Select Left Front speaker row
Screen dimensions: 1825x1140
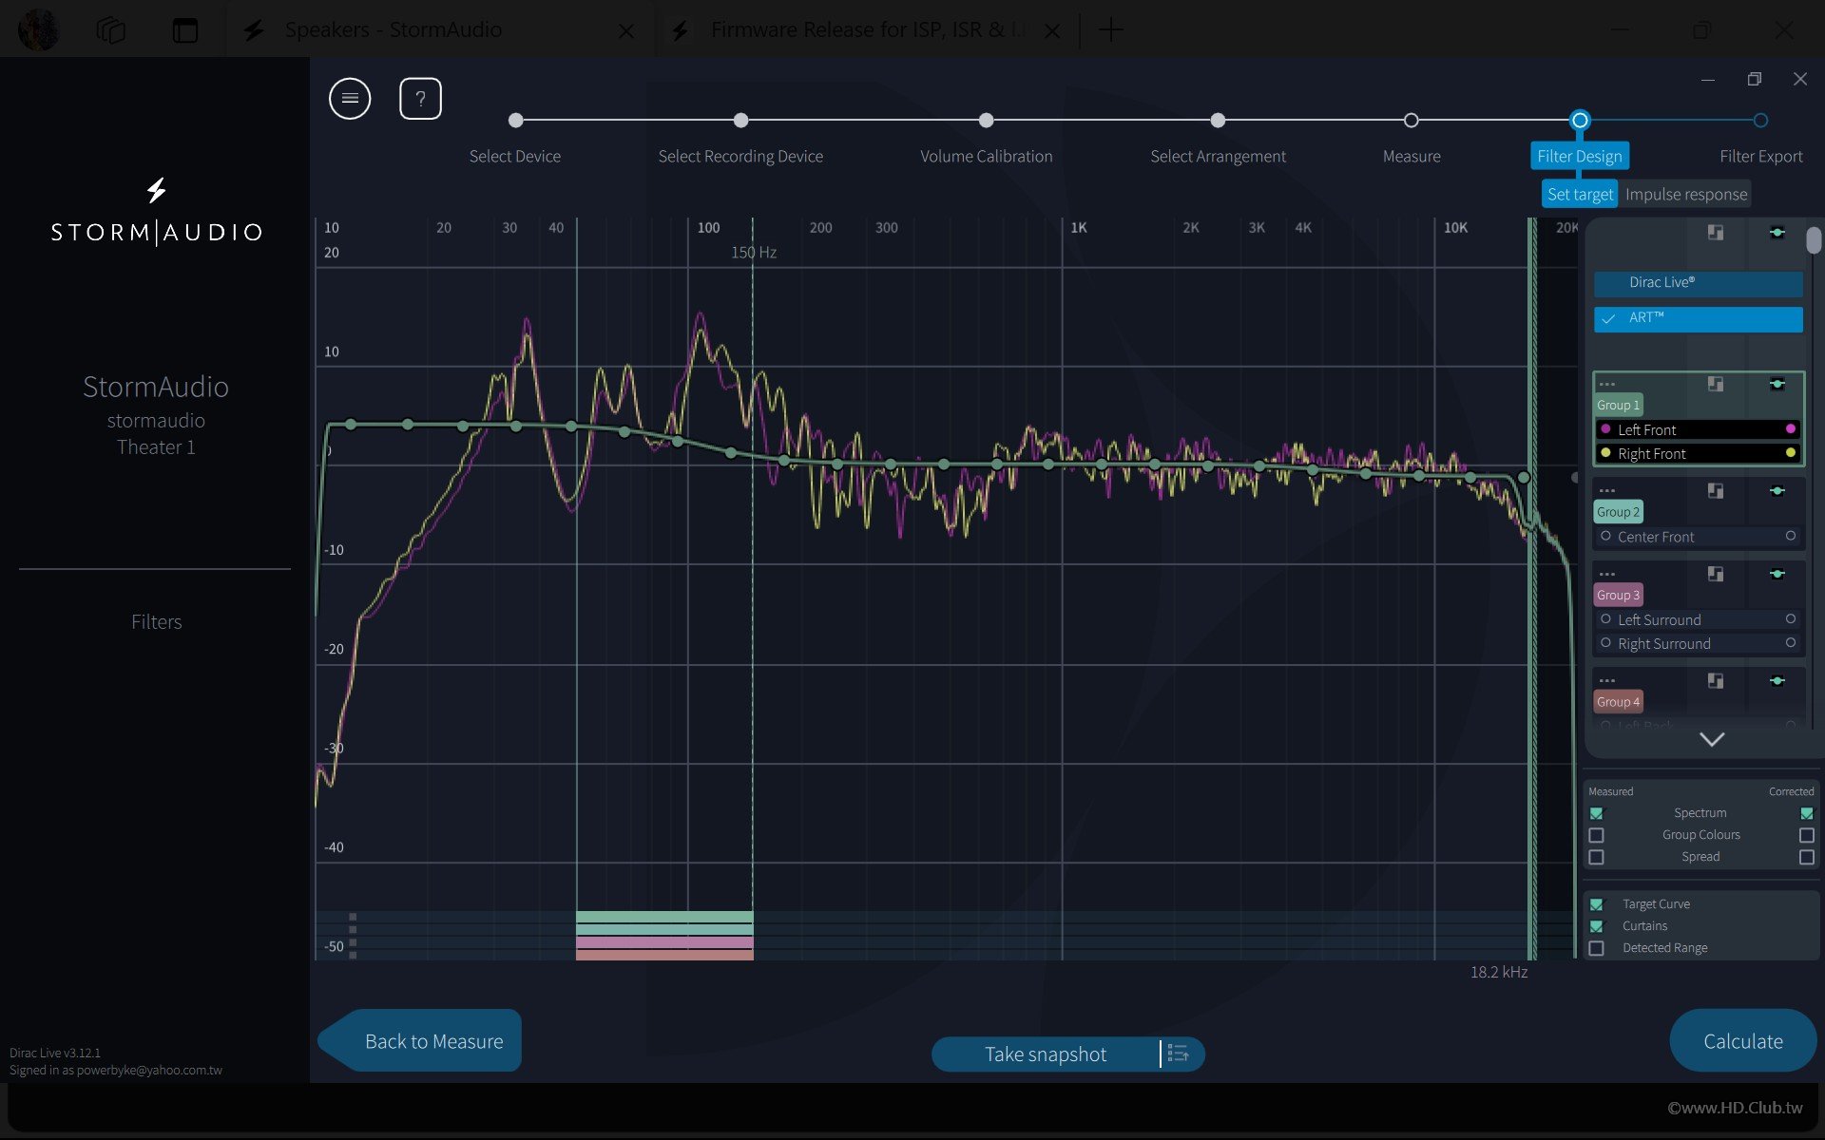1698,429
